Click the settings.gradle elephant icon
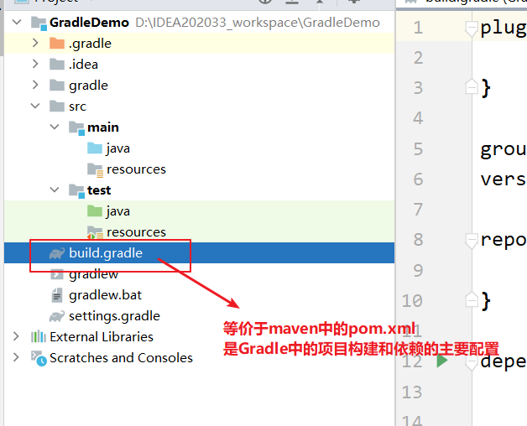Viewport: 527px width, 426px height. click(x=57, y=316)
